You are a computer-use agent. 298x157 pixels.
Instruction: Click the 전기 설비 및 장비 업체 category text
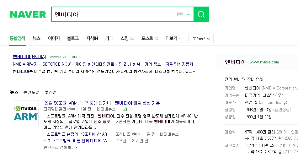244,79
